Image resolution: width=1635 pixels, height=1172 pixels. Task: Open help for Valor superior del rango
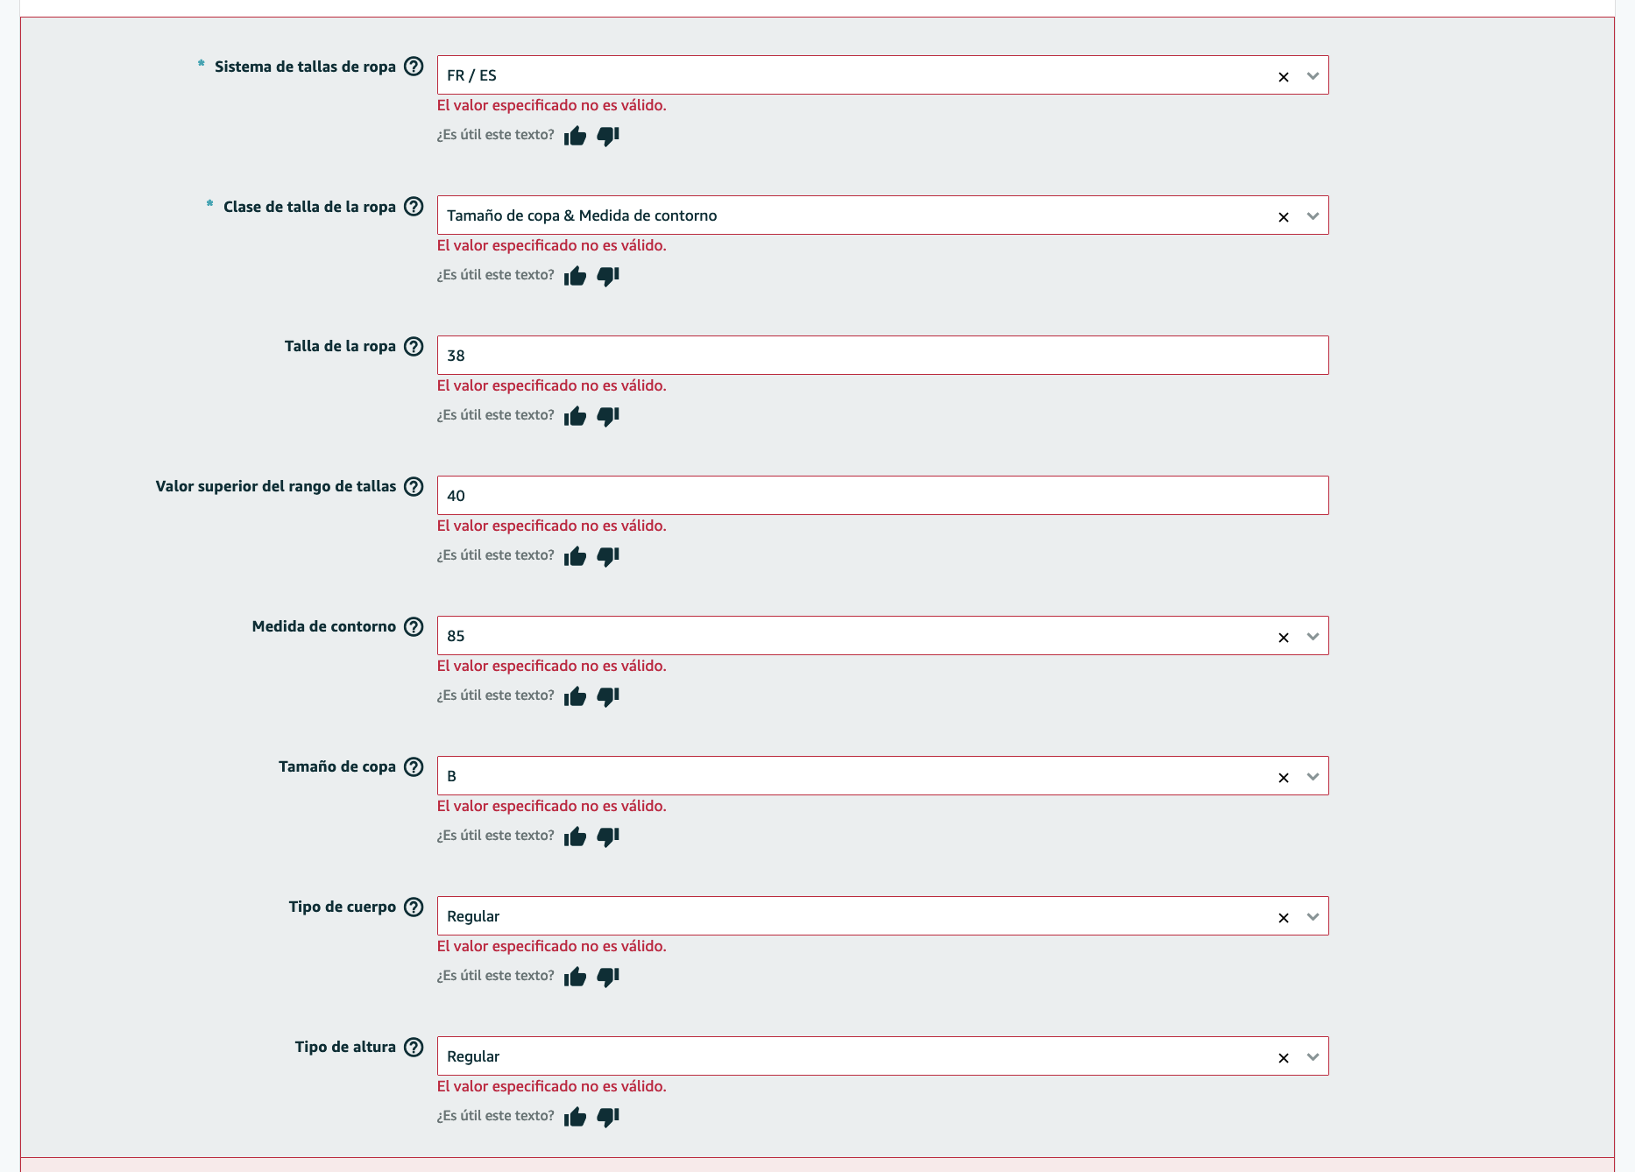click(x=414, y=486)
